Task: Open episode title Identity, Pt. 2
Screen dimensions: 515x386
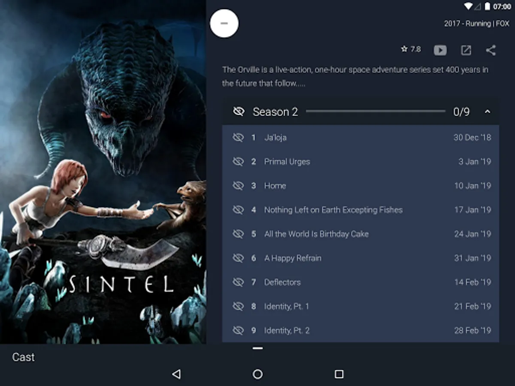Action: click(x=287, y=330)
